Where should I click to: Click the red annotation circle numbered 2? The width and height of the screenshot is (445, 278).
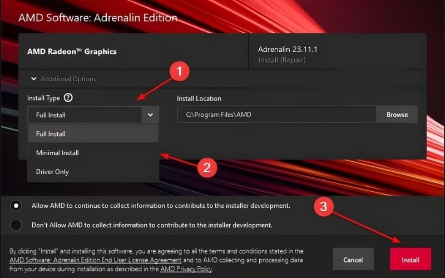[206, 167]
